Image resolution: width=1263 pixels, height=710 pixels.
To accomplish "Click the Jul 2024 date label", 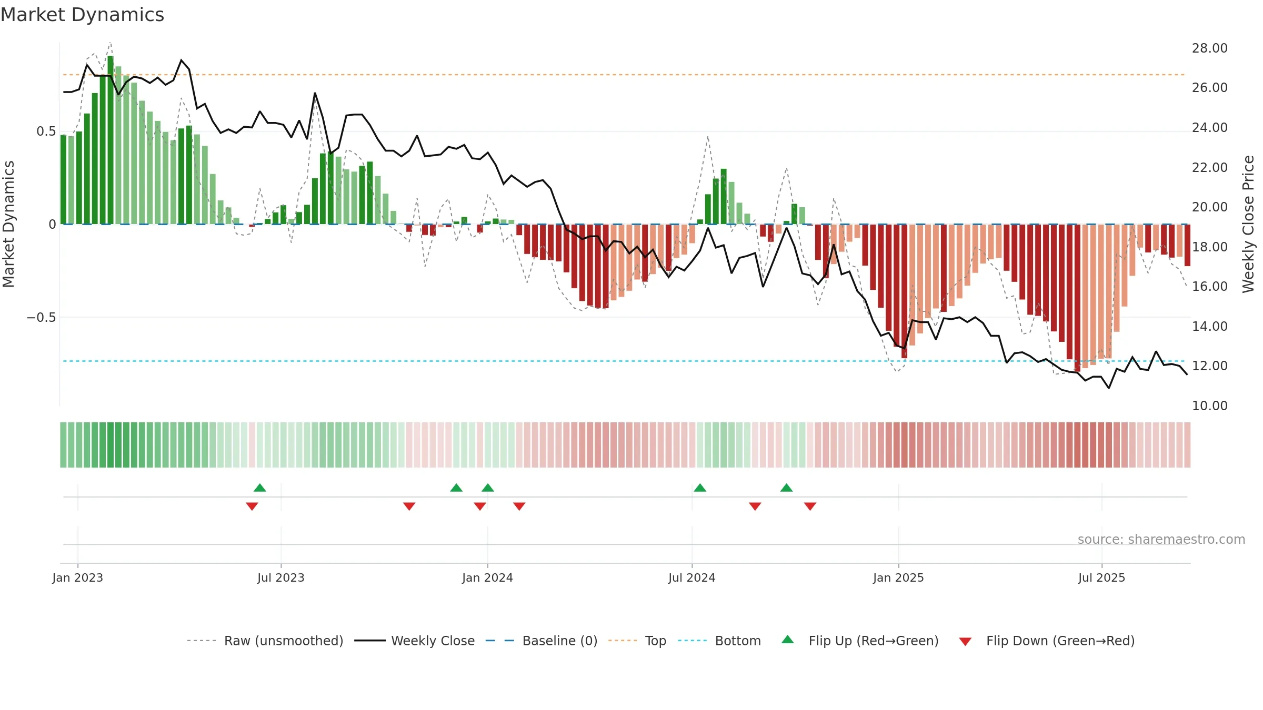I will (692, 577).
